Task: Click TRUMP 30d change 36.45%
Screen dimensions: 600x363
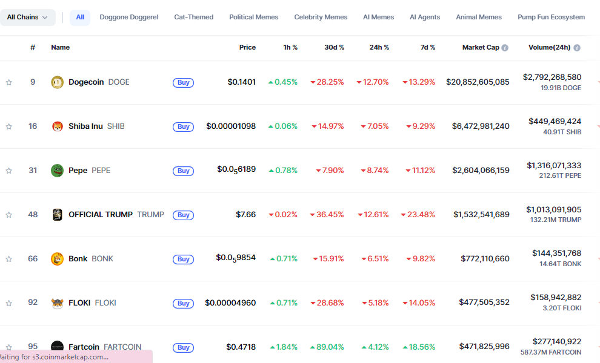Action: point(327,214)
